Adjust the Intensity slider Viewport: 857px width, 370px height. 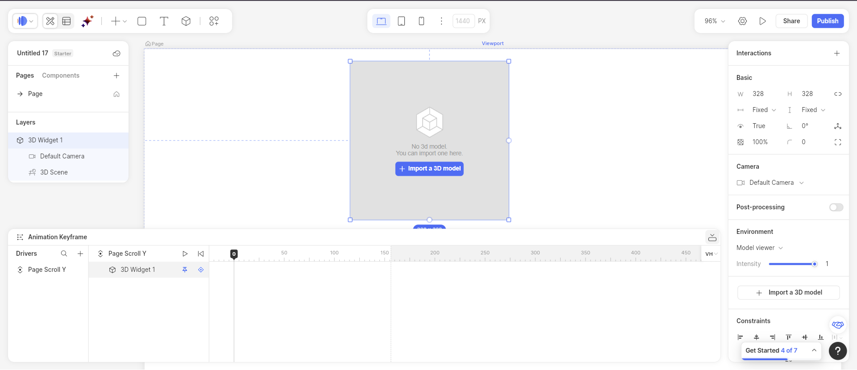[793, 264]
